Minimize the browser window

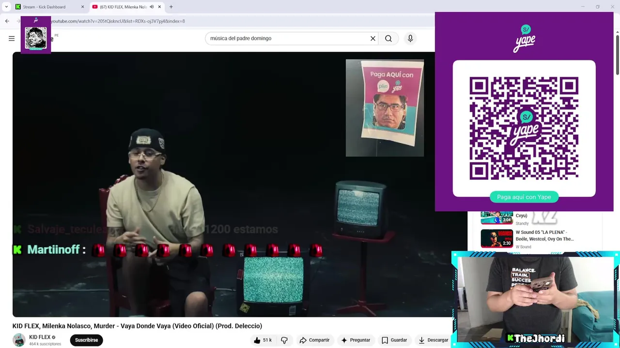(583, 7)
